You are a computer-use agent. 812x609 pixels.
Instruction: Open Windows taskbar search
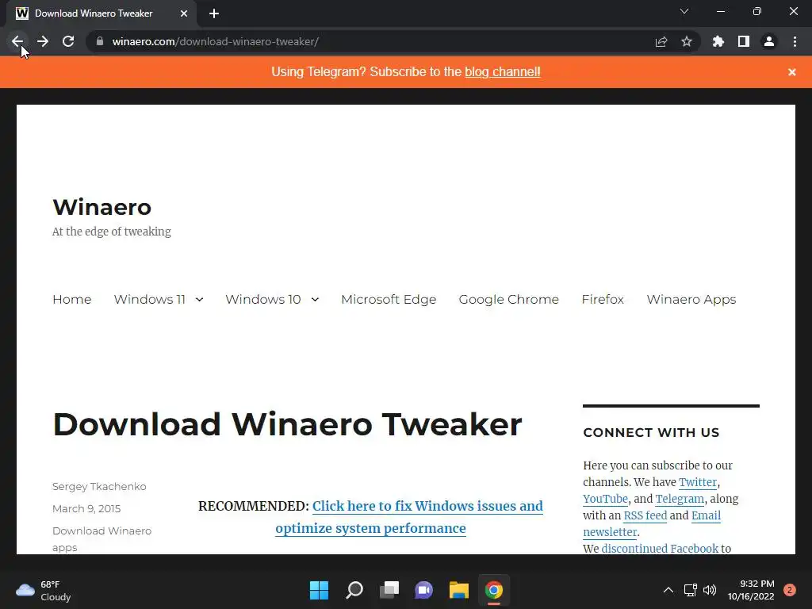pyautogui.click(x=354, y=590)
